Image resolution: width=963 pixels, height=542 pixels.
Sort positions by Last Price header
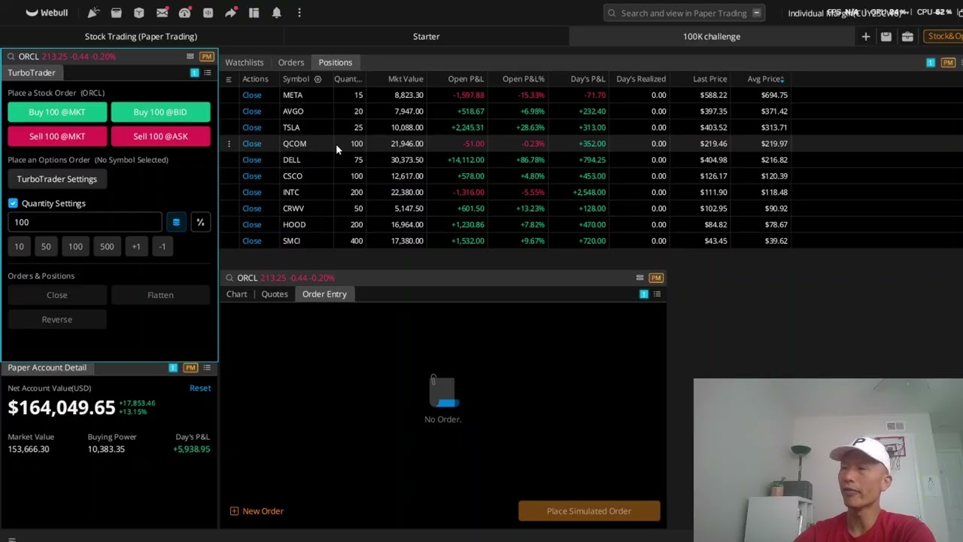710,79
